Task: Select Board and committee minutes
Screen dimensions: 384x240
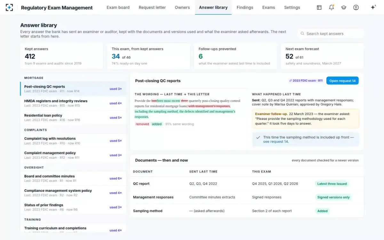Action: [x=73, y=179]
